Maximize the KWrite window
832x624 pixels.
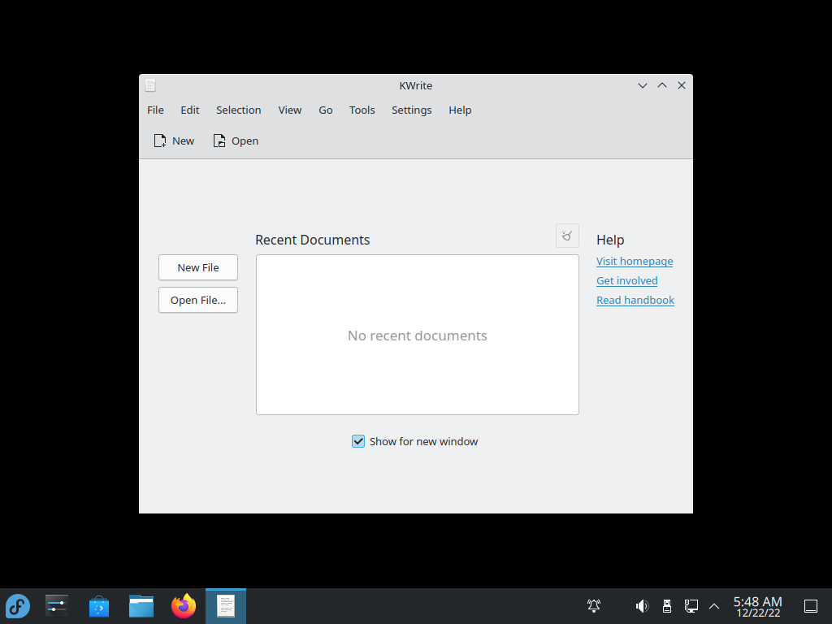662,85
